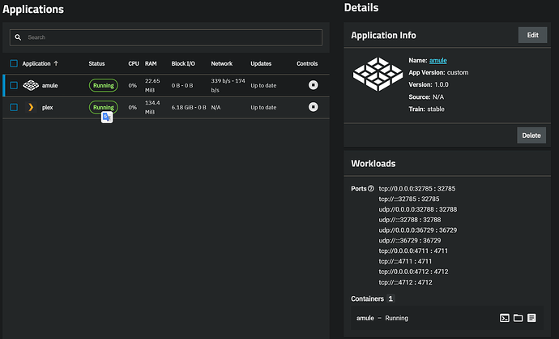Sort by Application column arrow
The height and width of the screenshot is (339, 559).
[56, 63]
